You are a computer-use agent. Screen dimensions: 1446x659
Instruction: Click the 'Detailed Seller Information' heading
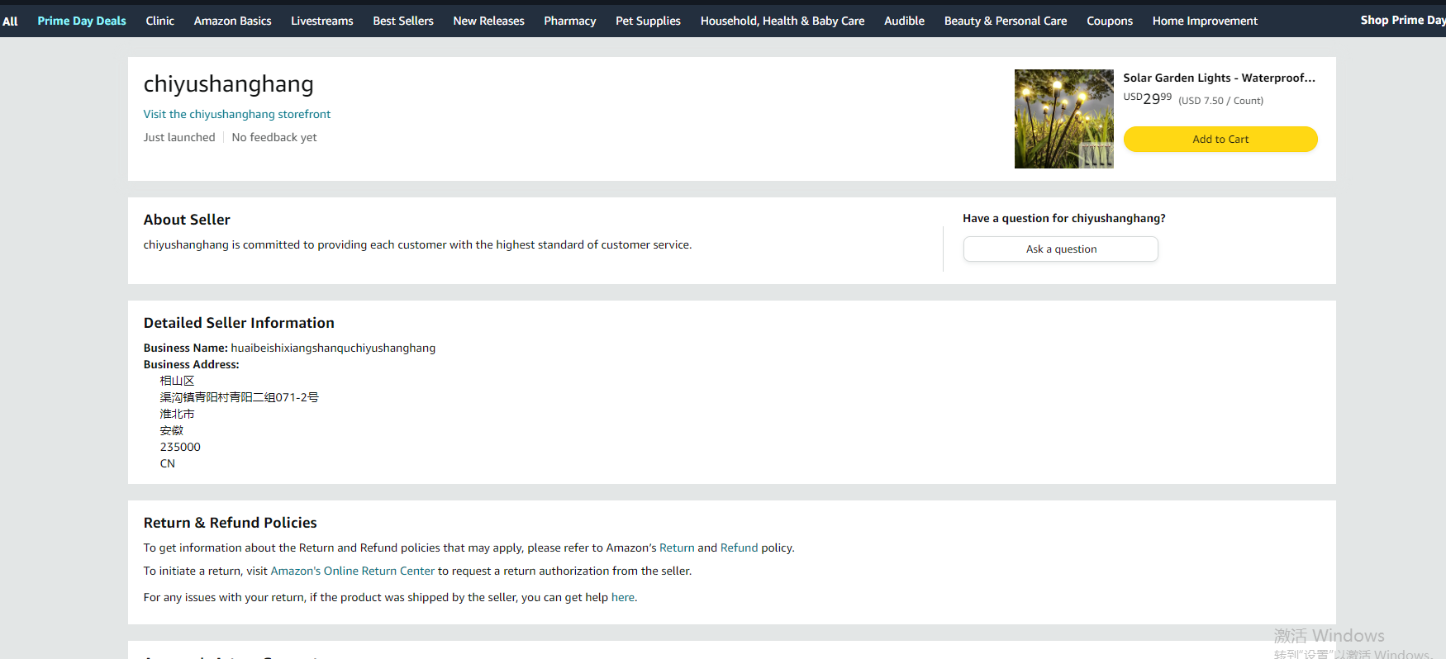(x=239, y=323)
